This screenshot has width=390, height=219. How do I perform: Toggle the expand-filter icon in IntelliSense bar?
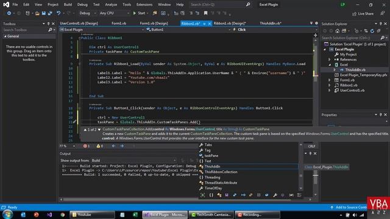(x=203, y=195)
